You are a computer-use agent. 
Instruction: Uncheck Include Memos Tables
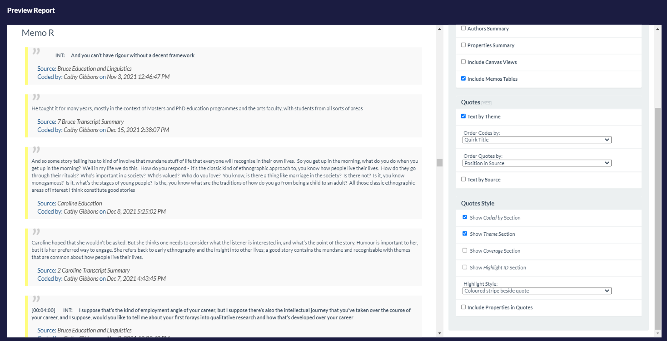(x=463, y=78)
